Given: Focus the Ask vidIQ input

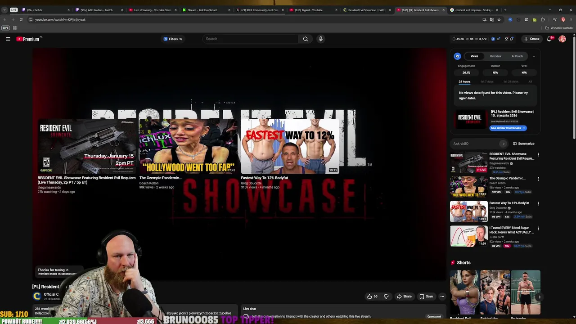Looking at the screenshot, I should 476,144.
